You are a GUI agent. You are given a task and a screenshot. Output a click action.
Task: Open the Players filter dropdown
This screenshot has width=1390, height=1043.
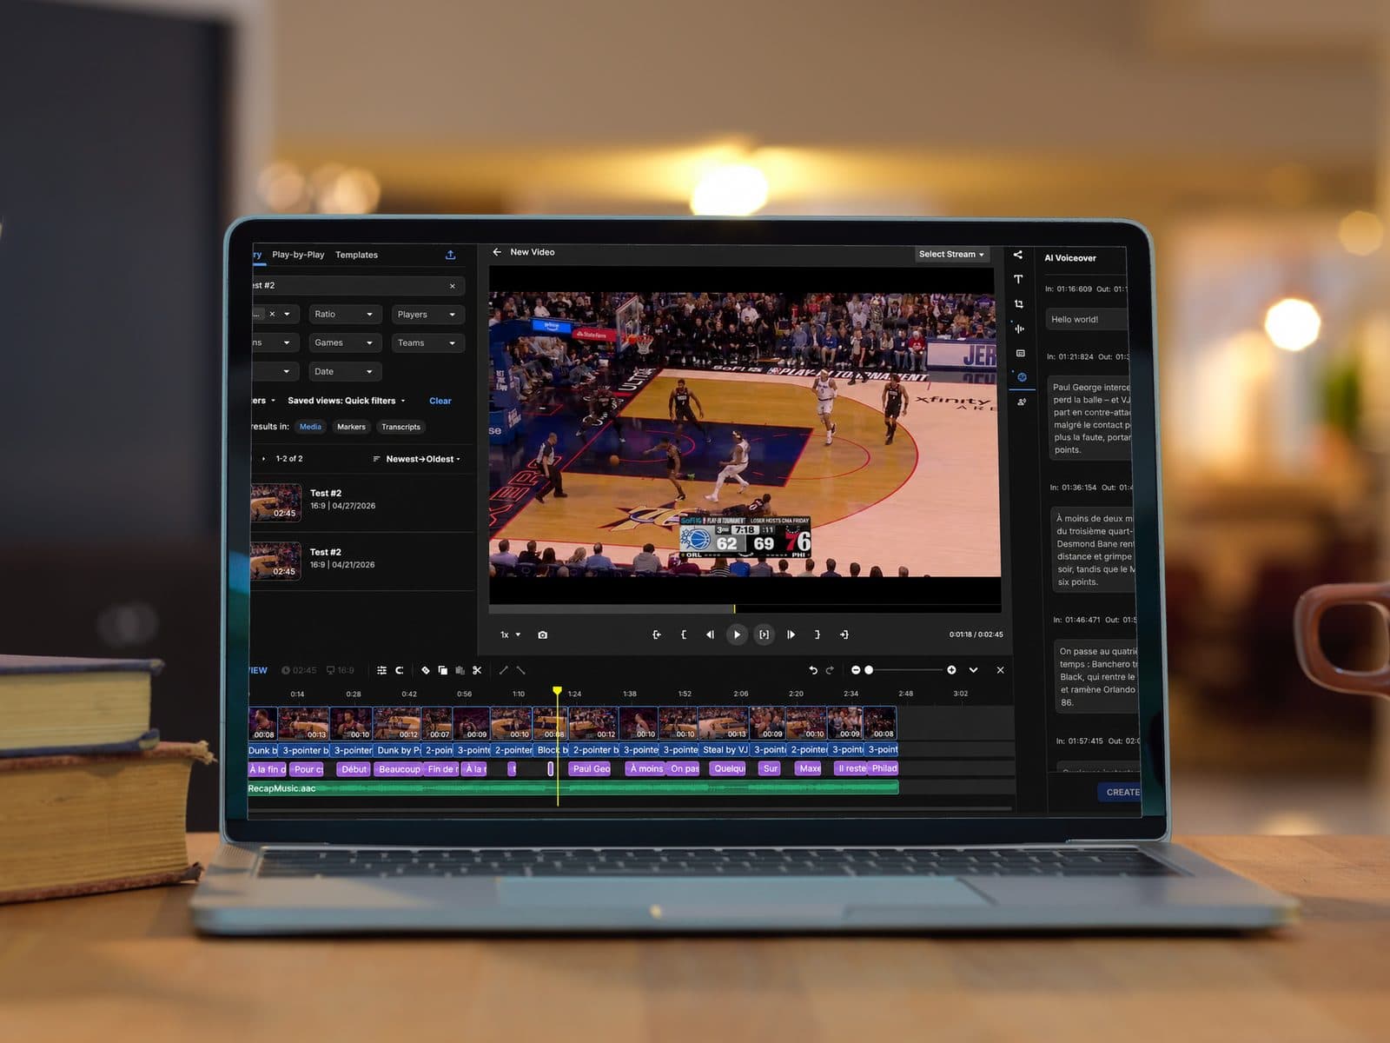click(x=427, y=315)
